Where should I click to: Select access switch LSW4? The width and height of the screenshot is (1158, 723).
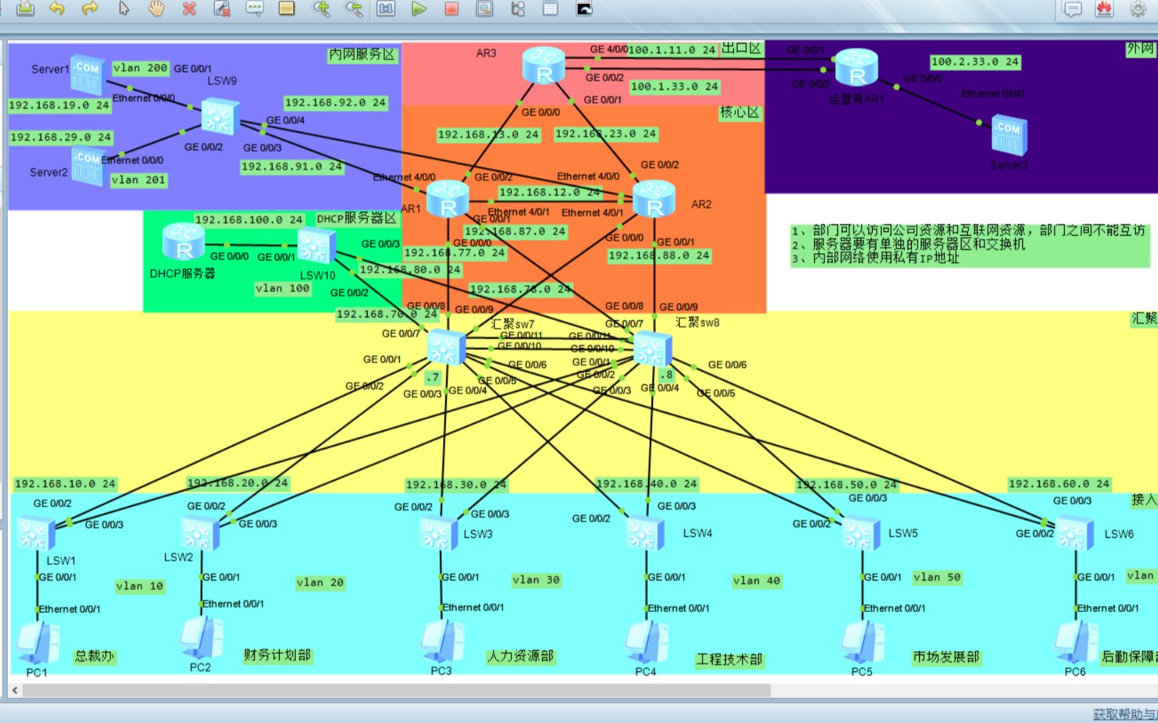click(x=645, y=534)
